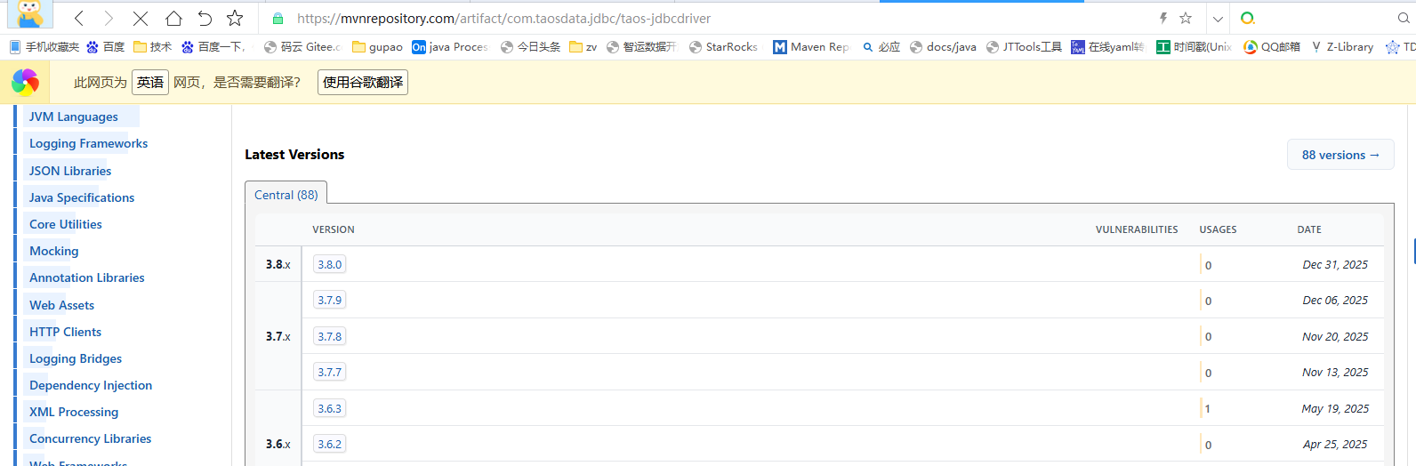Open Logging Frameworks category
The width and height of the screenshot is (1416, 466).
[88, 143]
